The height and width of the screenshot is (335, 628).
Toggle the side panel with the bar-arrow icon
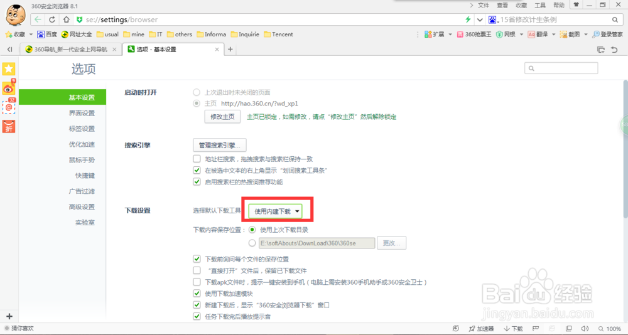10,50
